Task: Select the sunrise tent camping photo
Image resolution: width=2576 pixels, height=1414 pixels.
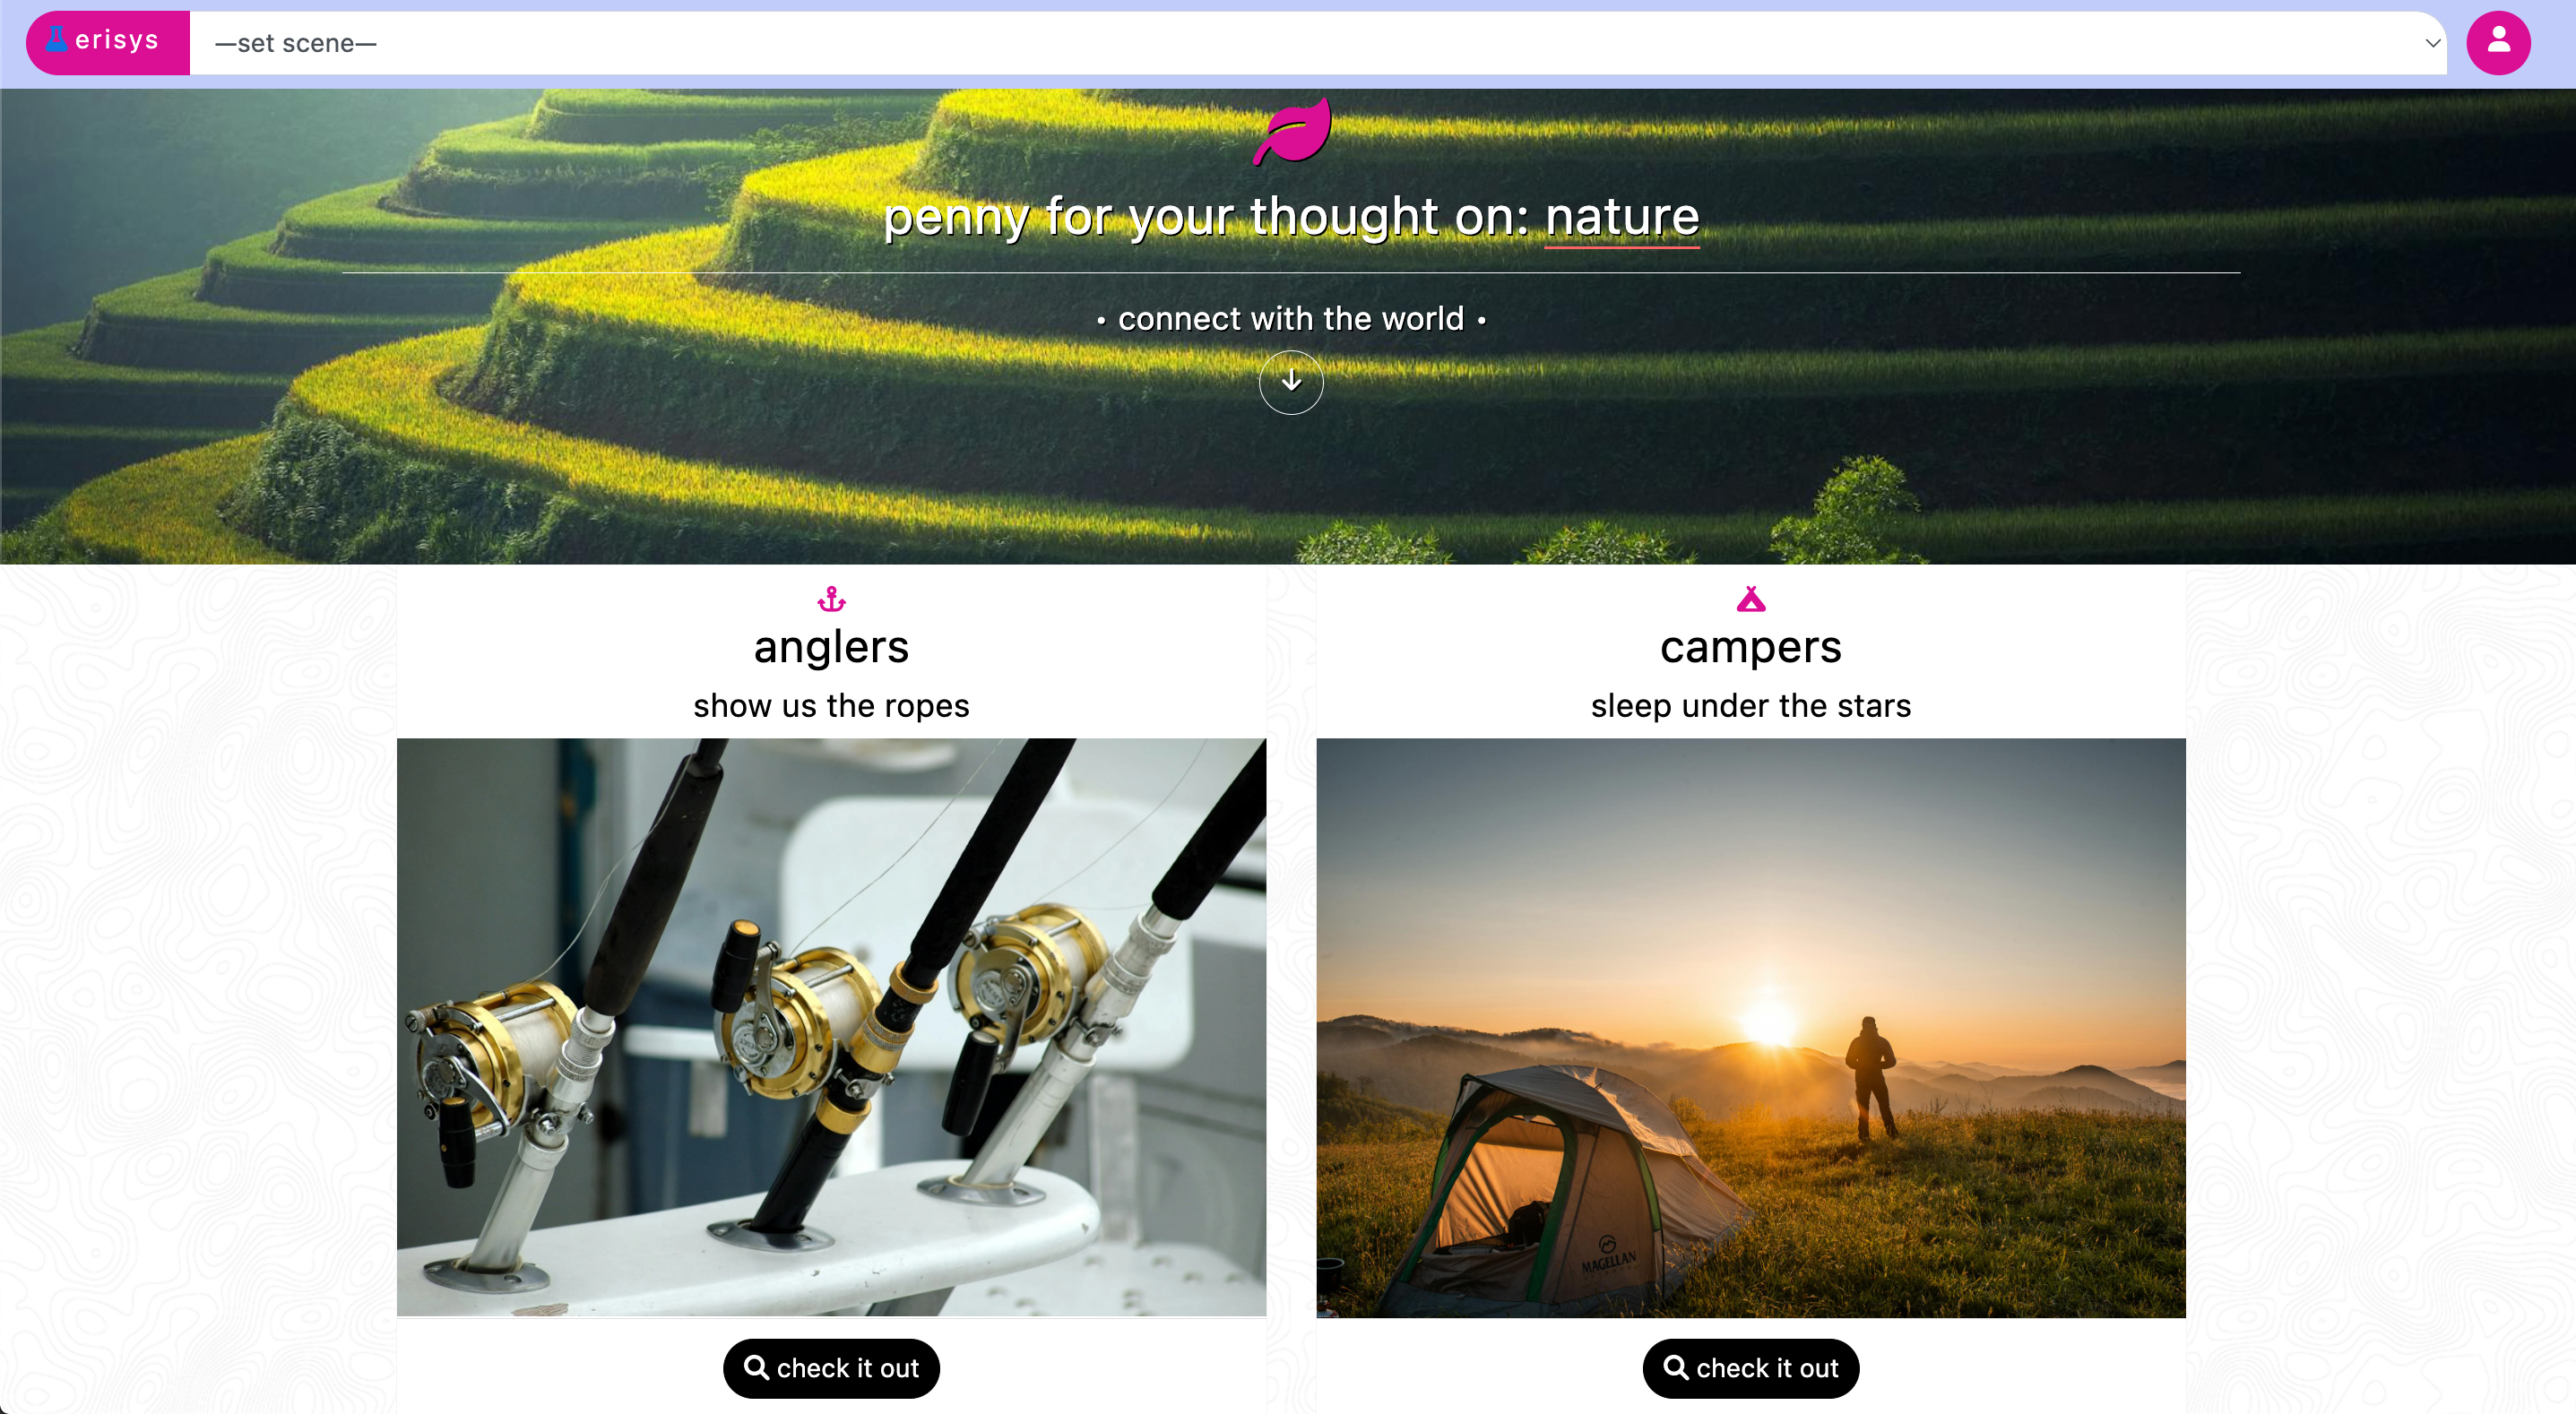Action: [1751, 1027]
